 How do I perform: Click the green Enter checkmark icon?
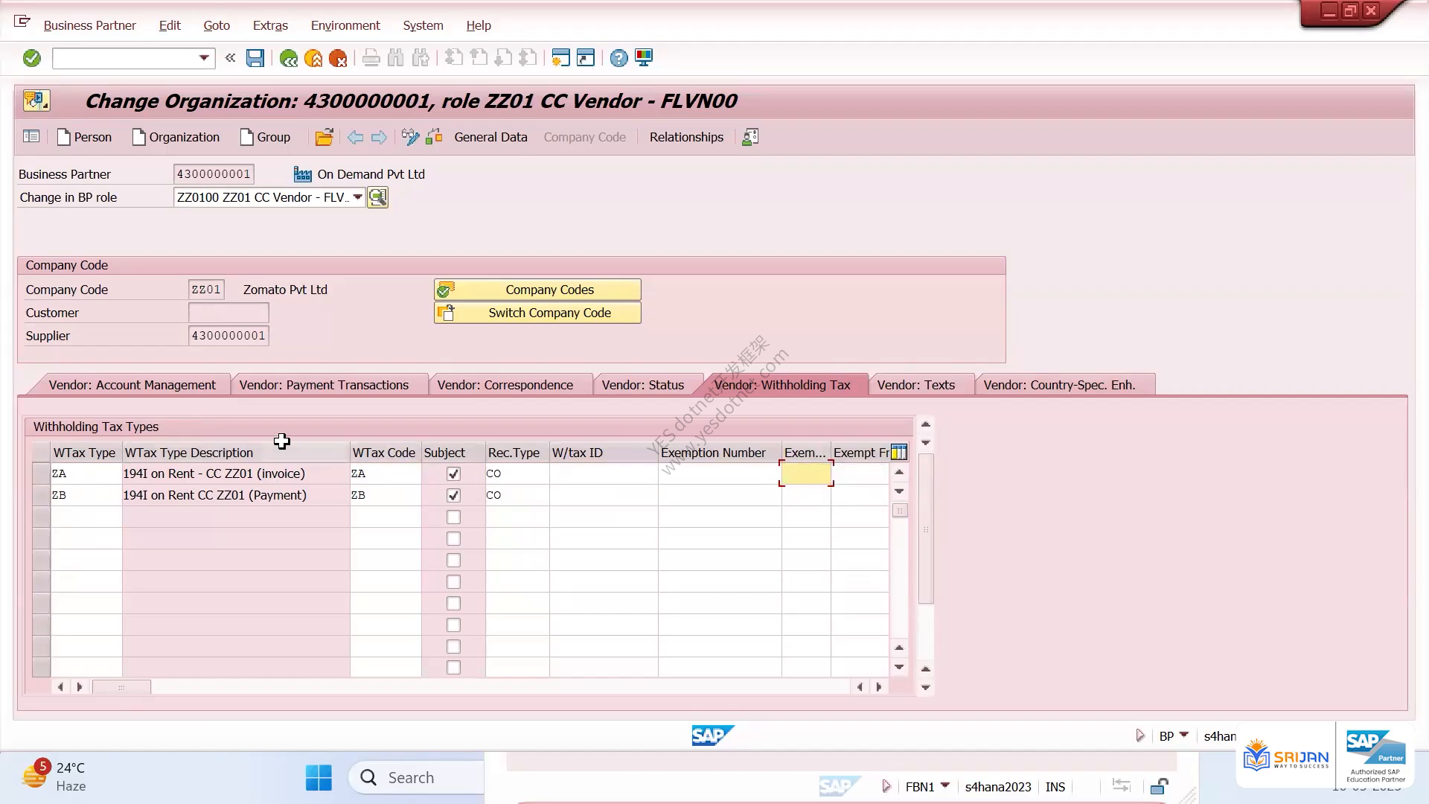(31, 58)
